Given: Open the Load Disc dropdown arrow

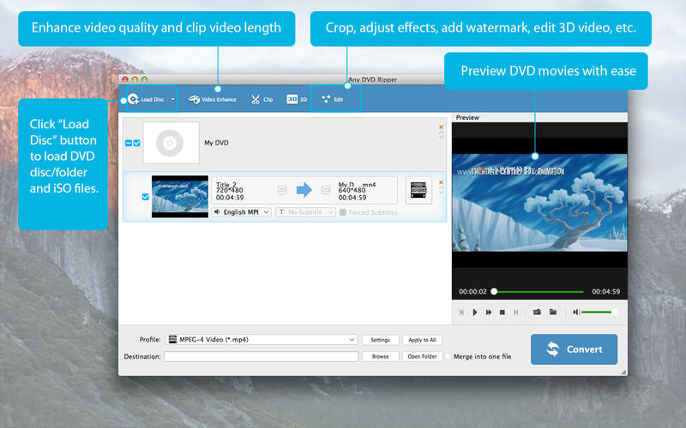Looking at the screenshot, I should coord(173,99).
